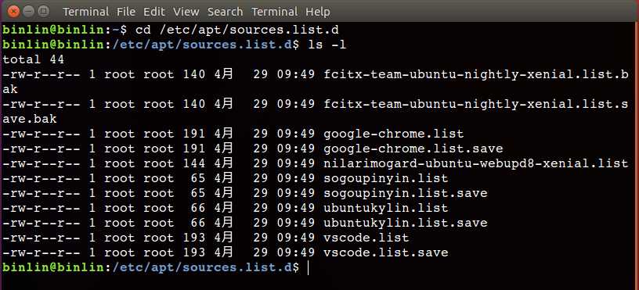639x290 pixels.
Task: Minimize the terminal window
Action: click(x=28, y=12)
